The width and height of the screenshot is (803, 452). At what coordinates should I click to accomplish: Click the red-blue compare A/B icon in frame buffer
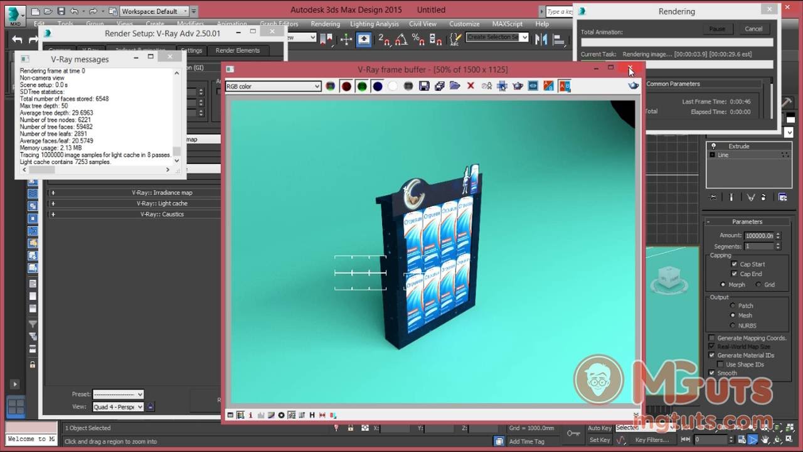(565, 86)
